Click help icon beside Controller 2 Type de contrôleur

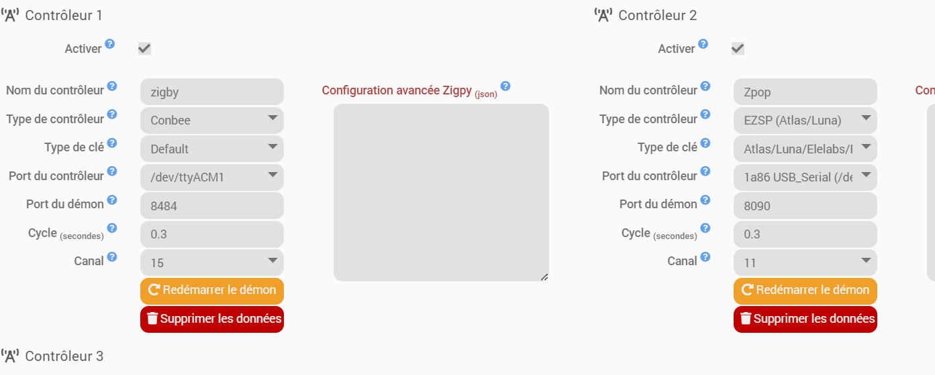(705, 115)
